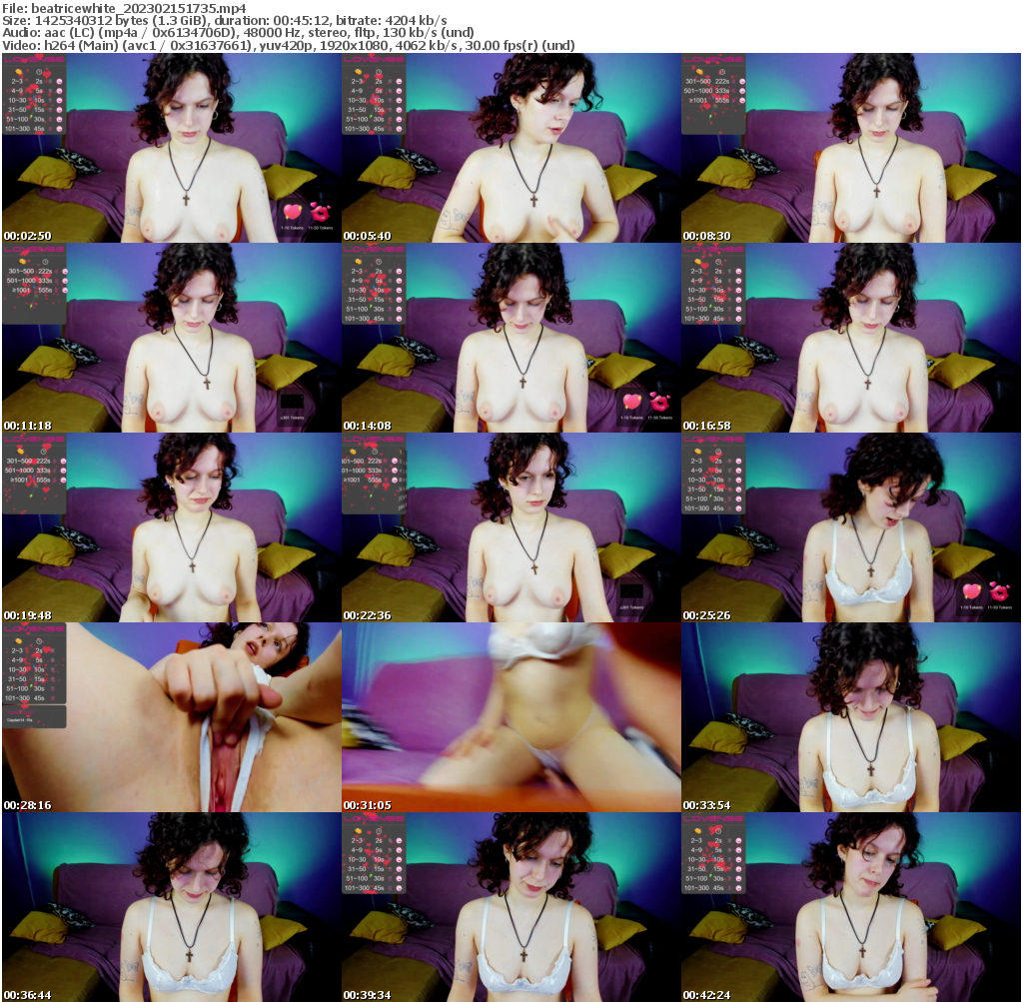Open the thumbnail at 00:31:05
The width and height of the screenshot is (1023, 1002).
tap(511, 714)
